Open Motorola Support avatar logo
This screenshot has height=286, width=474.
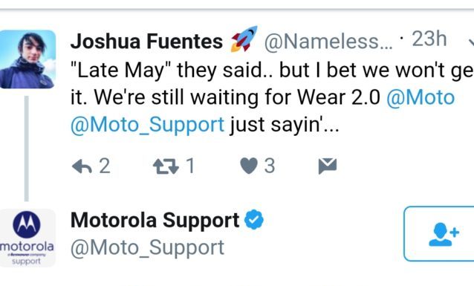pyautogui.click(x=27, y=238)
